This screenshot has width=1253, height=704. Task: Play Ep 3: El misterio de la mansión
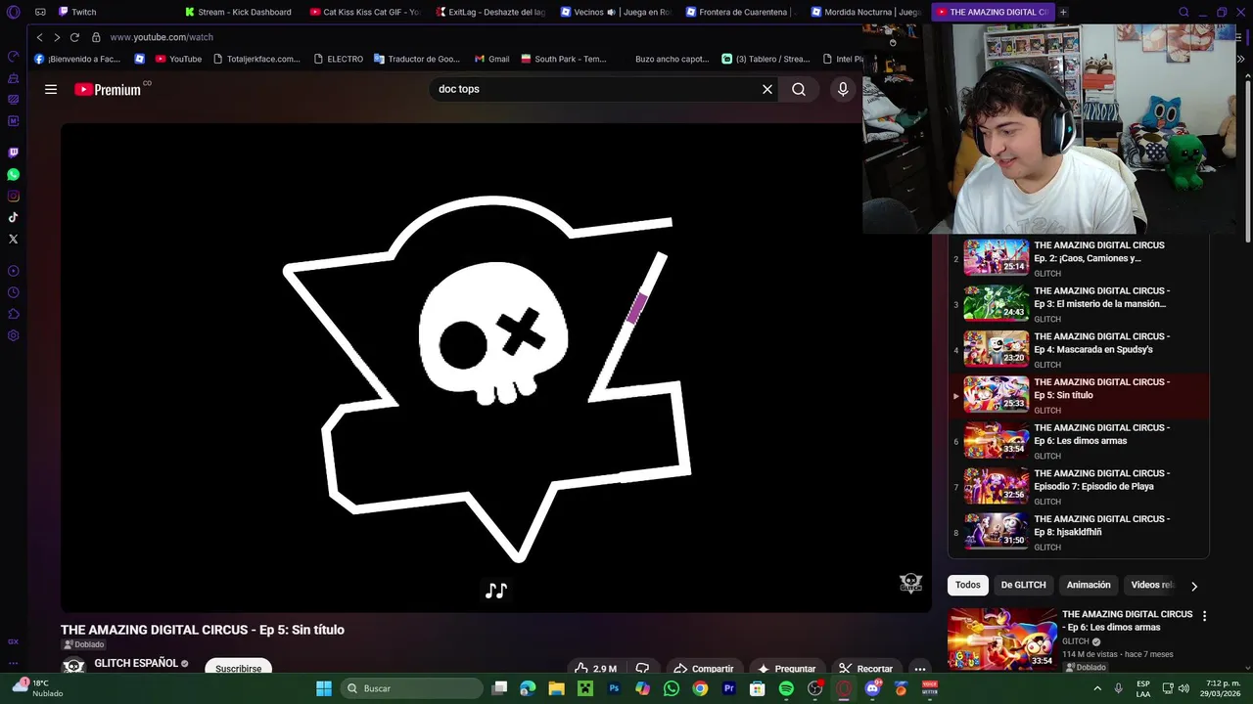click(1078, 304)
